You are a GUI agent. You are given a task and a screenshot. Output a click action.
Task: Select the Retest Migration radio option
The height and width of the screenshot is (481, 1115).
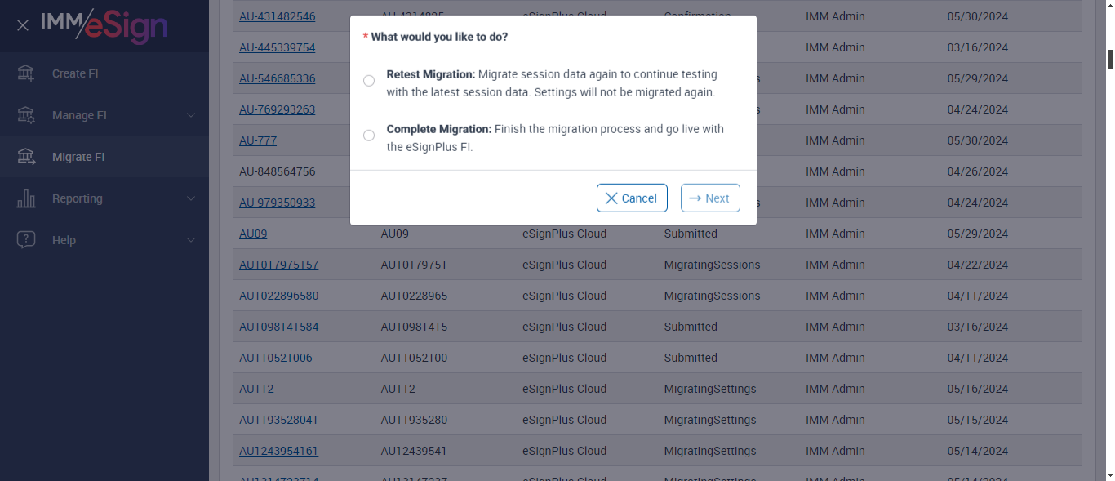369,81
